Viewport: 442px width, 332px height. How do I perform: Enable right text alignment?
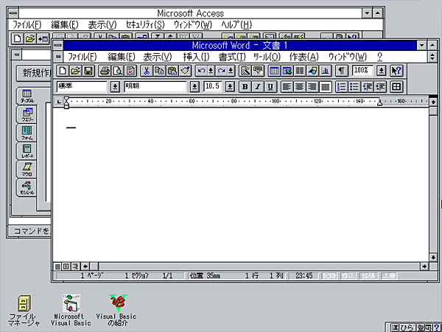[312, 87]
